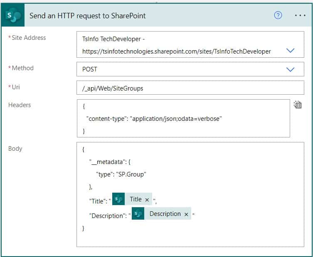Click the SharePoint connector icon in header
Viewport: 313px width, 257px height.
[x=13, y=15]
